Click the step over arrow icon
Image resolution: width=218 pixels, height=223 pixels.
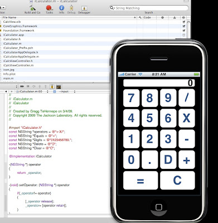coord(34,86)
